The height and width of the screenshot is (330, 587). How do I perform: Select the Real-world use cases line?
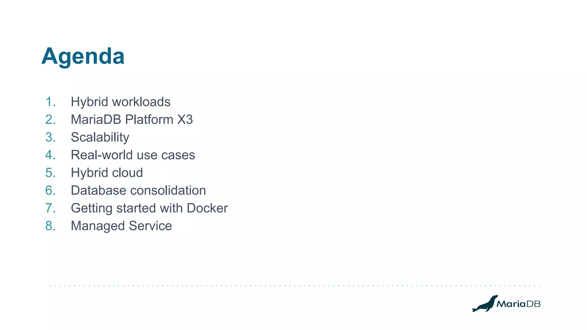tap(133, 155)
